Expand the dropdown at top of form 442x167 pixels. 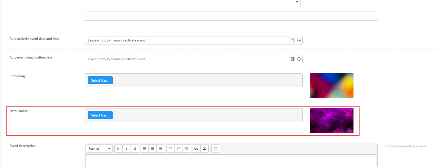click(207, 2)
